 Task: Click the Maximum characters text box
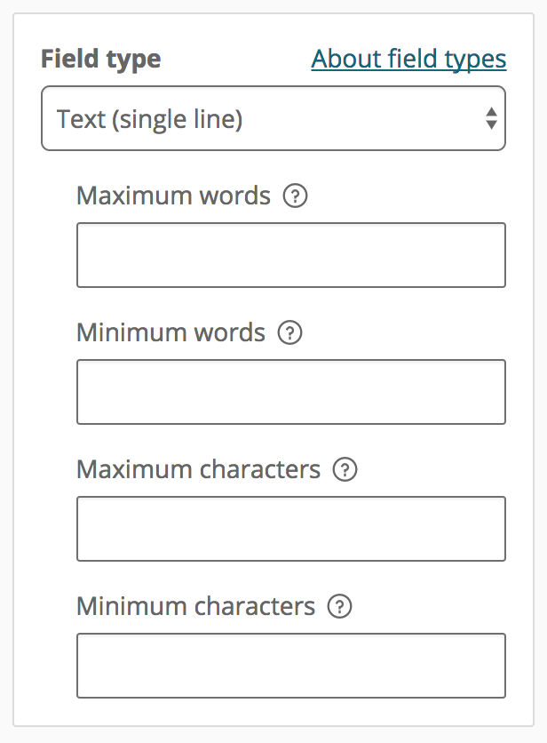(290, 529)
